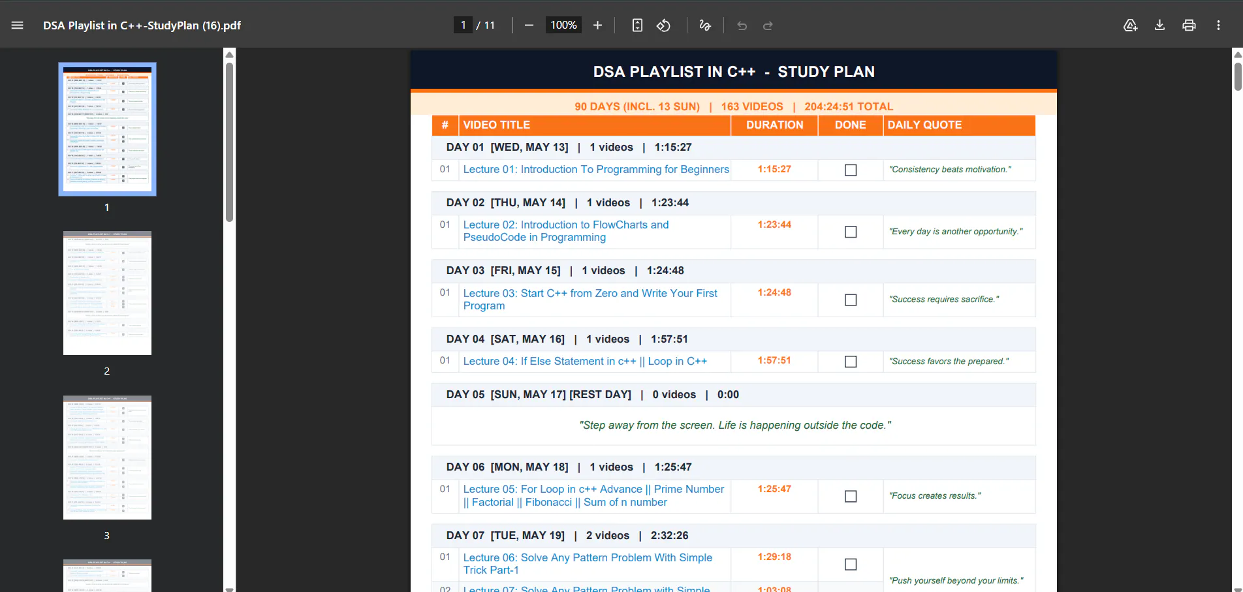Check the Done box for Lecture 04
1243x592 pixels.
pyautogui.click(x=851, y=362)
